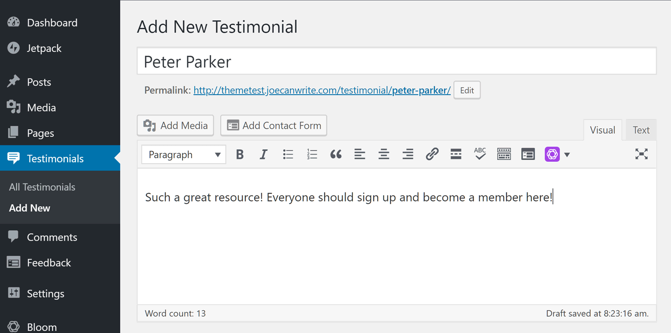
Task: Toggle italic formatting in editor toolbar
Action: (263, 155)
